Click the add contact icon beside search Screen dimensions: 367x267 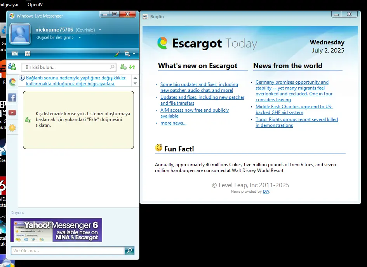pos(123,67)
